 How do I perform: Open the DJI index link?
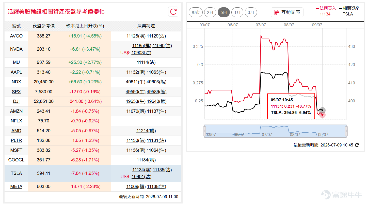tap(16, 101)
